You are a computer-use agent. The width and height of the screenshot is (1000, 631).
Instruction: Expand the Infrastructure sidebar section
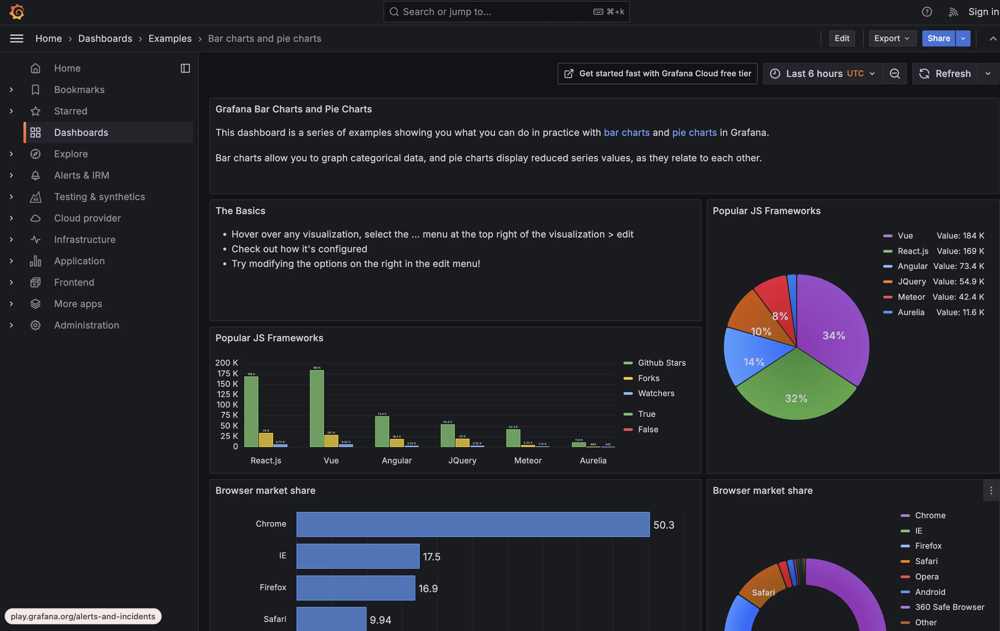11,240
